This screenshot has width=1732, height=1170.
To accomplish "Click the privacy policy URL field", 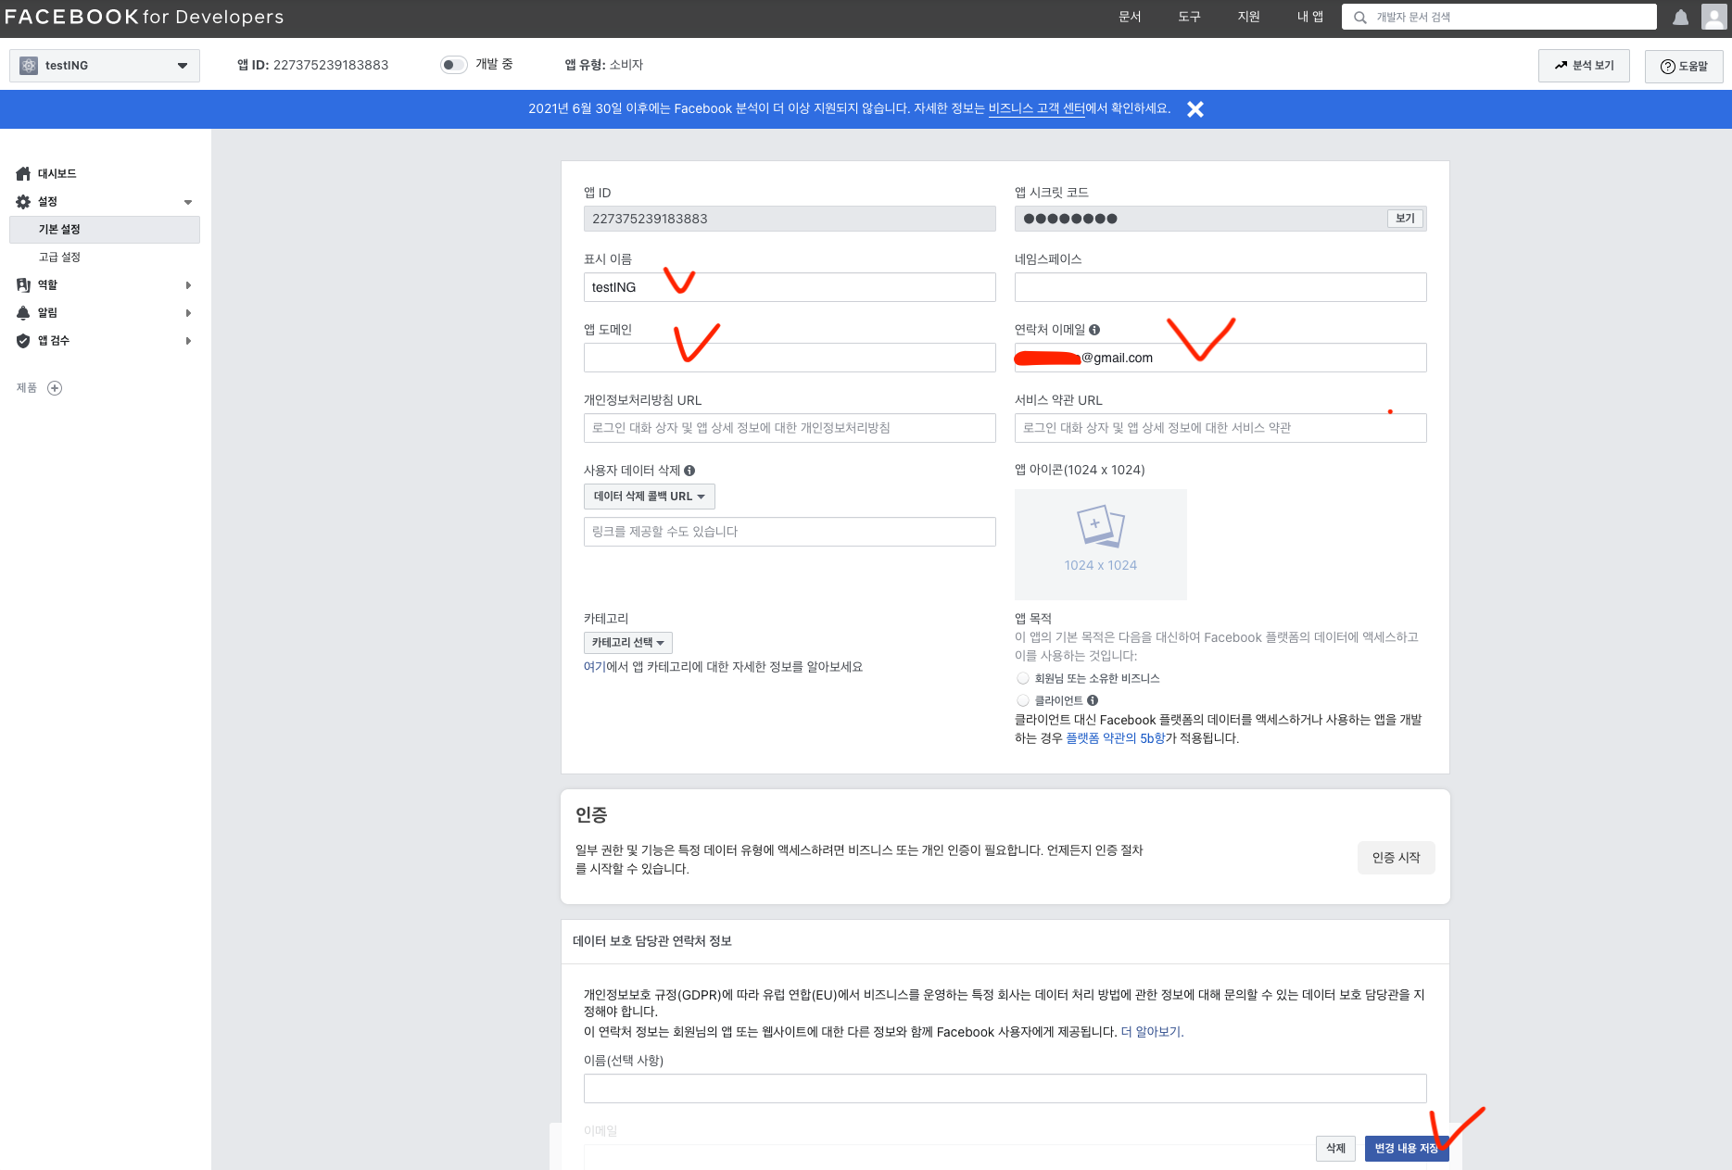I will pyautogui.click(x=790, y=428).
